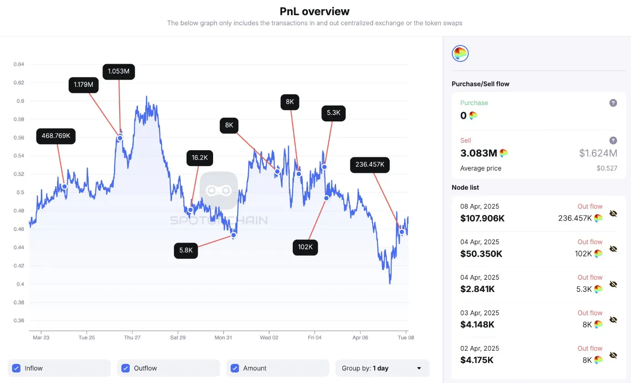Uncheck the Inflow checkbox
The width and height of the screenshot is (631, 383).
[x=16, y=368]
